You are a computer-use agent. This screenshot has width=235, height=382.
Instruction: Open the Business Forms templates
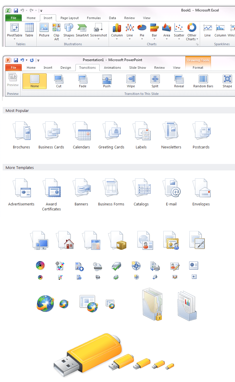pyautogui.click(x=111, y=192)
